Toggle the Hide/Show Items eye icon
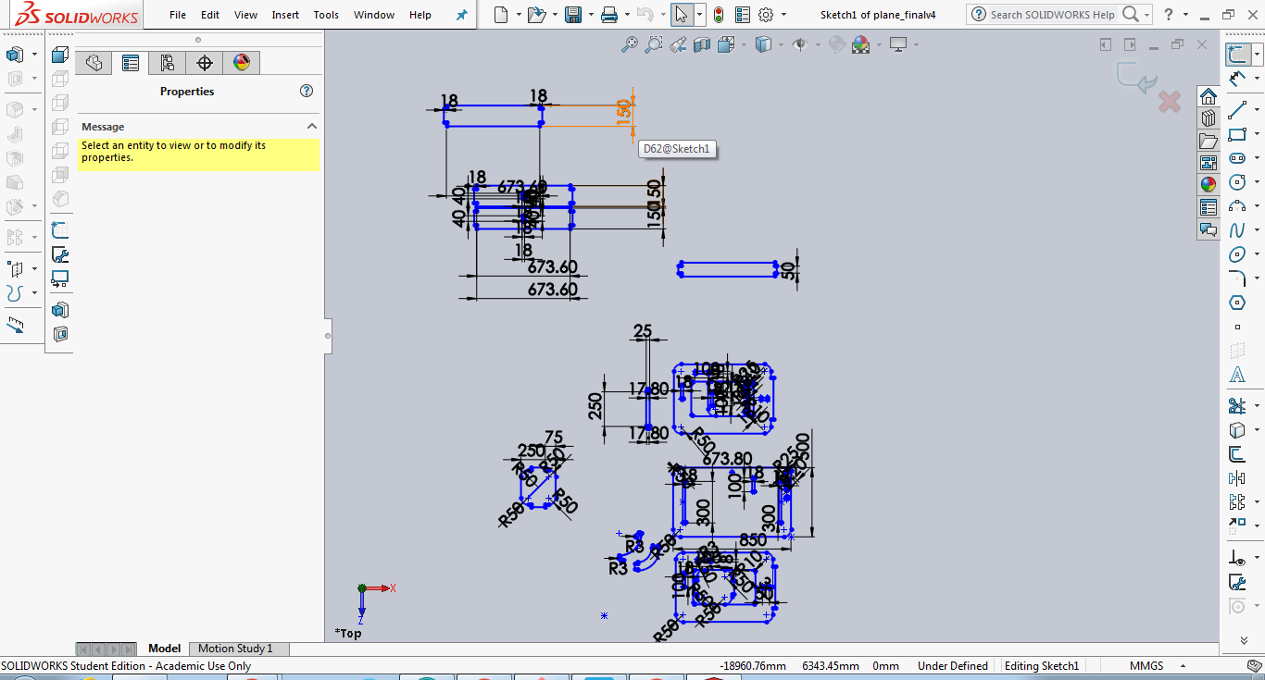Viewport: 1265px width, 680px height. point(799,44)
